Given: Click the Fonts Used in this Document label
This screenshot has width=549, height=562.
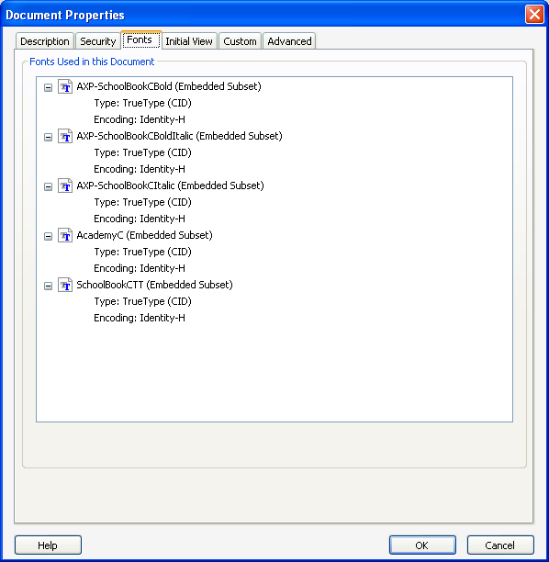Looking at the screenshot, I should point(92,62).
